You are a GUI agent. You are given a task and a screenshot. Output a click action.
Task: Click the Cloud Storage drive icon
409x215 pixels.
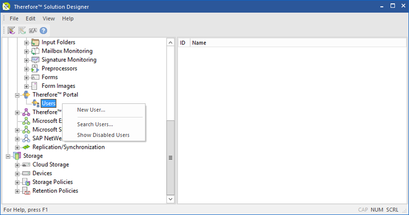click(26, 165)
